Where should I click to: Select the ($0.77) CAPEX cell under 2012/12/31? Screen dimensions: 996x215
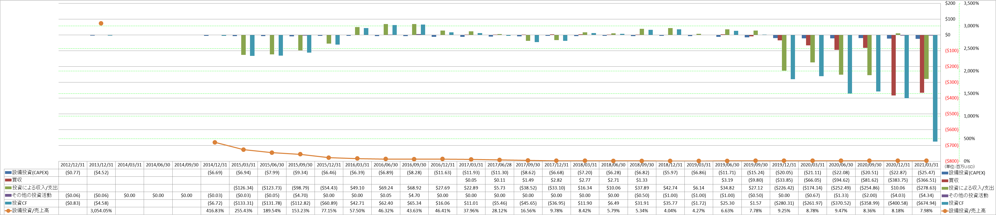click(x=73, y=173)
